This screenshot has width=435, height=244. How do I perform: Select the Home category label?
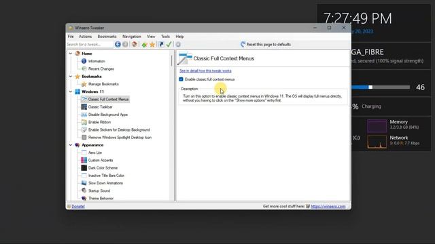[87, 54]
